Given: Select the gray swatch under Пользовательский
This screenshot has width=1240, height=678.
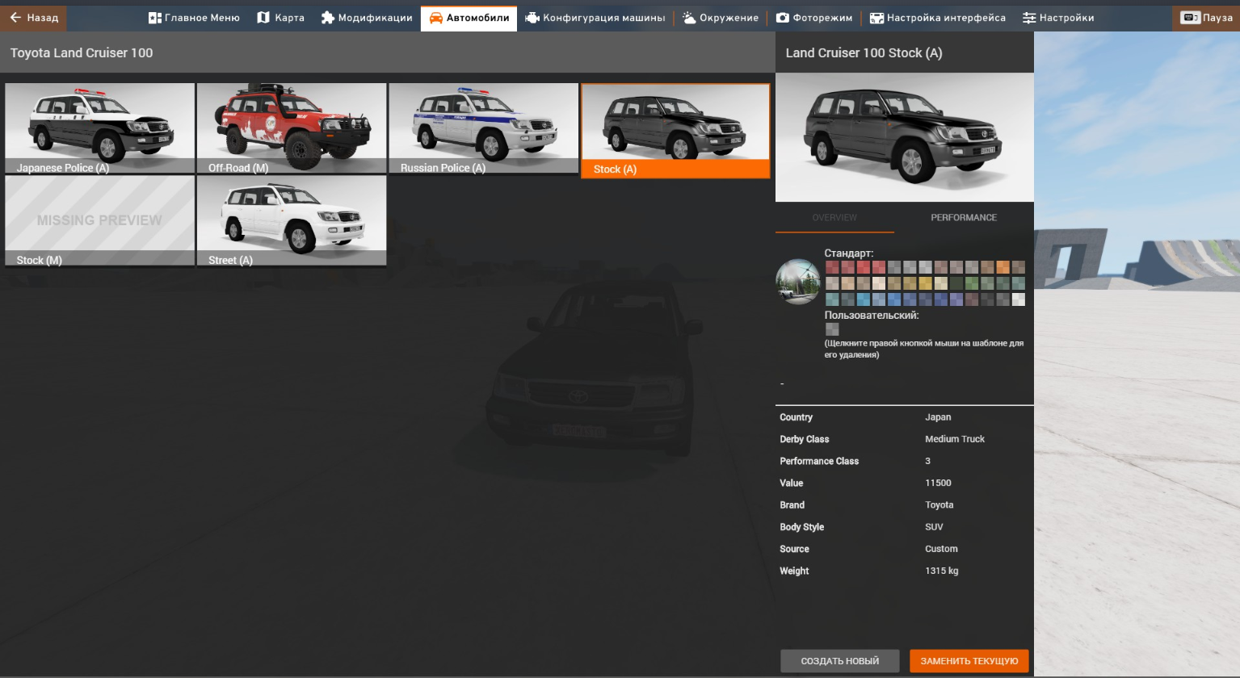Looking at the screenshot, I should coord(832,329).
